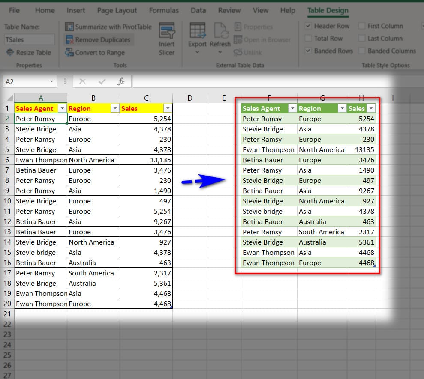Click the Table Name input field
The width and height of the screenshot is (424, 379).
pyautogui.click(x=29, y=40)
